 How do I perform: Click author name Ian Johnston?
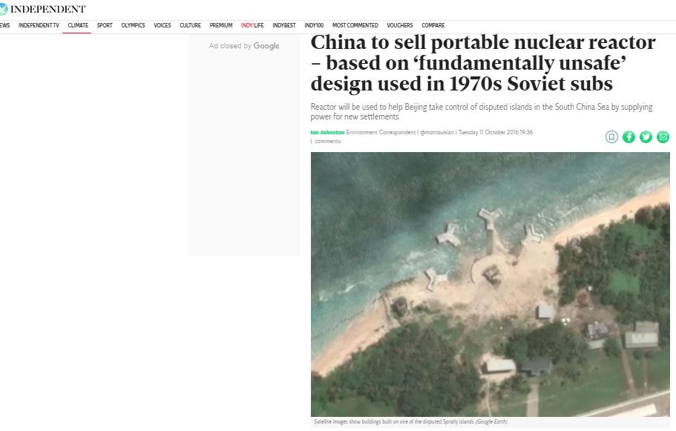[x=328, y=132]
